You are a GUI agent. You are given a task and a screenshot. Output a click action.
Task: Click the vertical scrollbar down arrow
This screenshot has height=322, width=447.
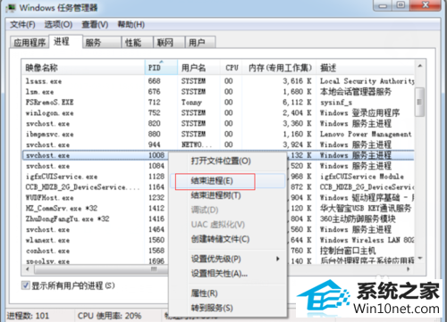[x=420, y=258]
